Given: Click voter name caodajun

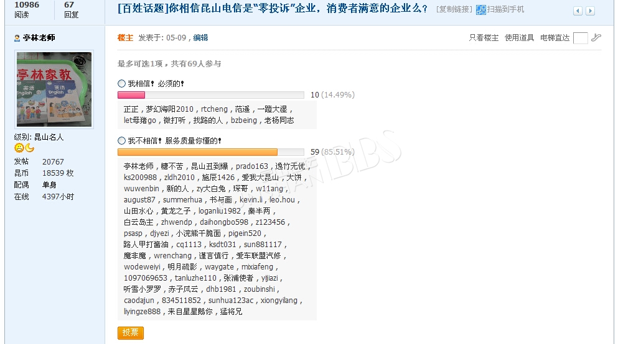Looking at the screenshot, I should click(139, 301).
